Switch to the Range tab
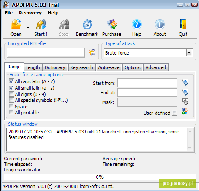Screen dimensions: 199x191 [x=14, y=67]
